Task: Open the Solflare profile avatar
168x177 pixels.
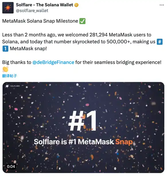Action: click(x=8, y=8)
